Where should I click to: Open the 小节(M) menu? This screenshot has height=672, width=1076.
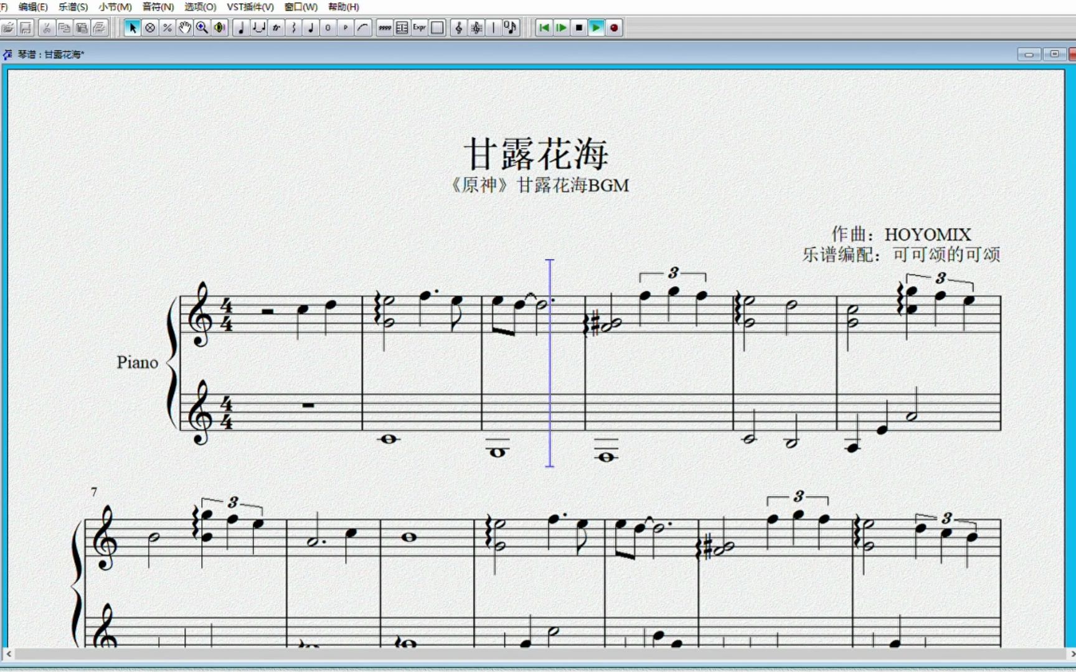click(x=115, y=7)
